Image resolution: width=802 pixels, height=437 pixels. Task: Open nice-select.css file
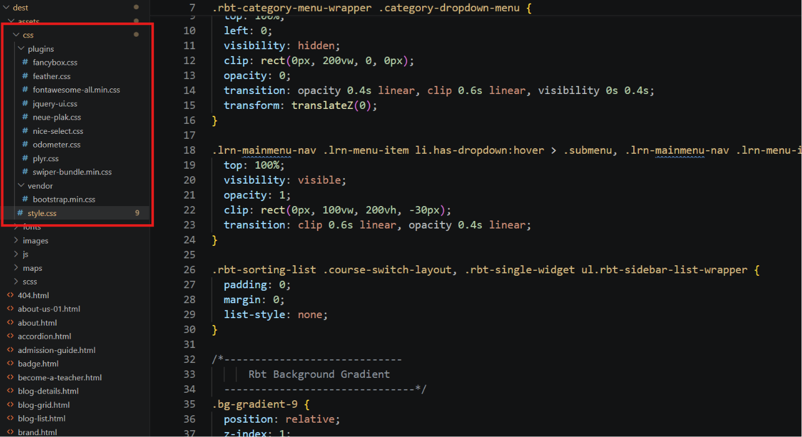click(x=58, y=131)
